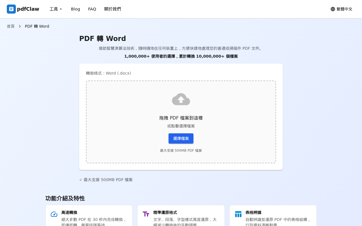Click the 首頁 breadcrumb link
This screenshot has height=226, width=362.
11,26
